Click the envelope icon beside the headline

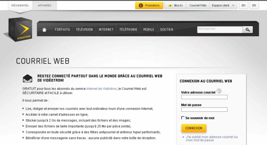point(27,78)
